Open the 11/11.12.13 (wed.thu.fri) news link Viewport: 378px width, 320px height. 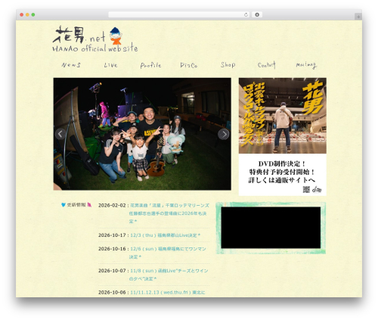pos(168,293)
